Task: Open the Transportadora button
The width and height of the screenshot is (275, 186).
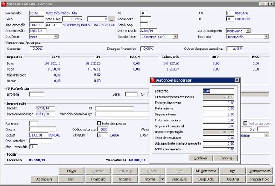Action: click(x=260, y=171)
